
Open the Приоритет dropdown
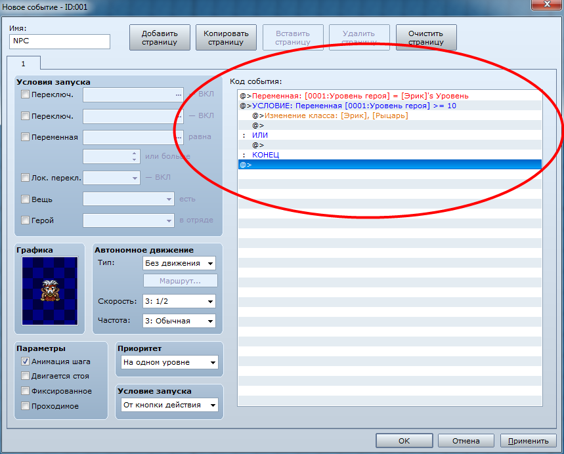point(169,362)
